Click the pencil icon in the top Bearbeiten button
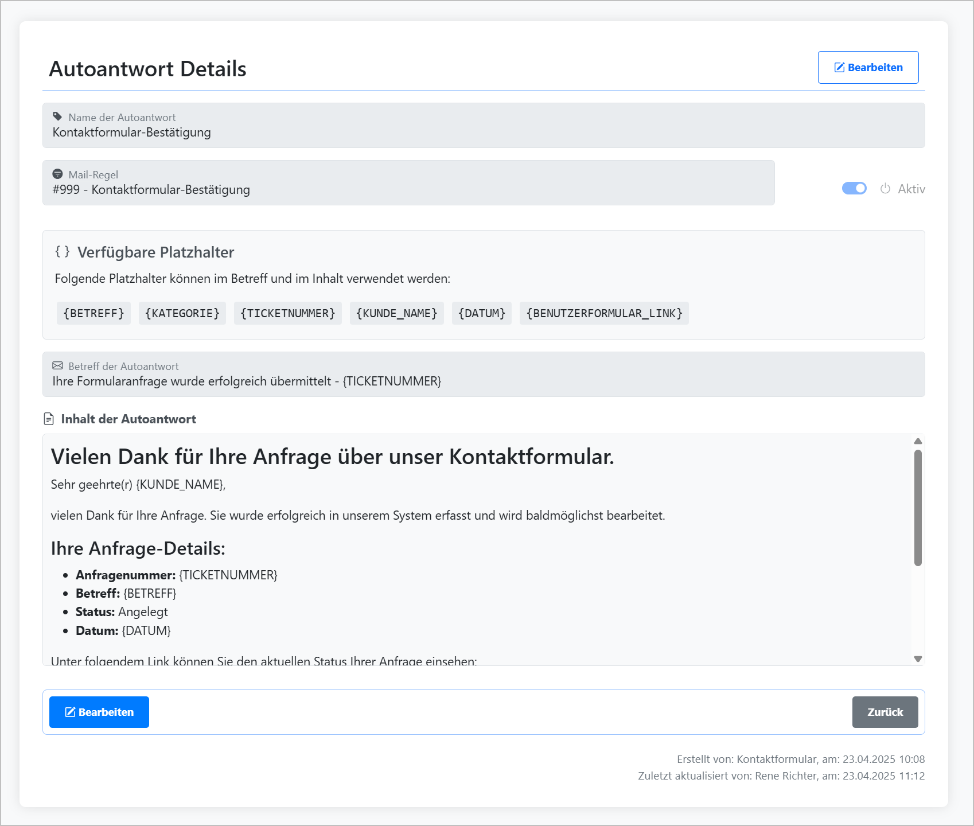The image size is (974, 826). tap(839, 67)
